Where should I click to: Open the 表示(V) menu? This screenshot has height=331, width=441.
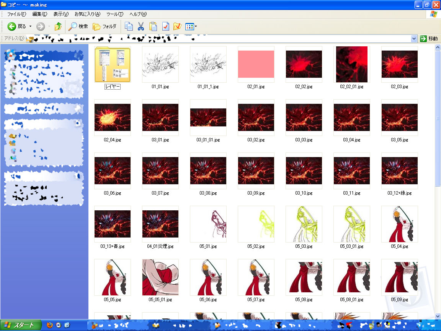tap(61, 14)
